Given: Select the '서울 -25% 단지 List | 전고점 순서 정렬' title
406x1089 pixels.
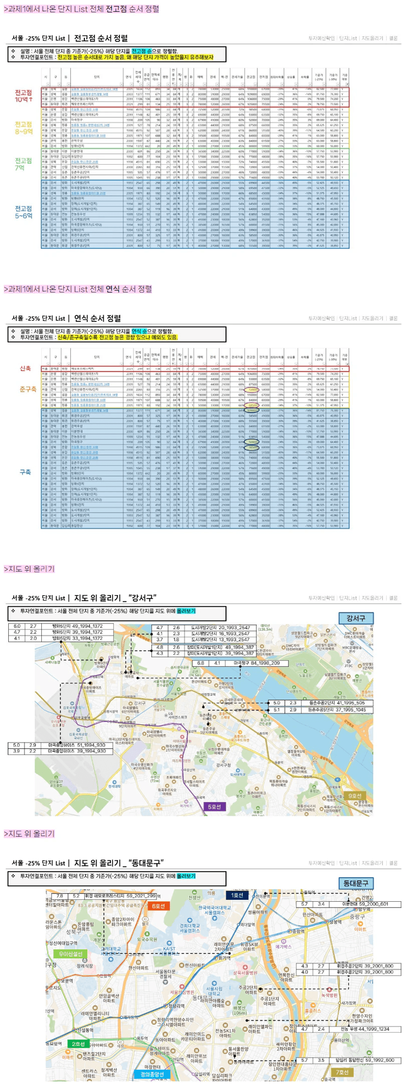Looking at the screenshot, I should click(70, 38).
